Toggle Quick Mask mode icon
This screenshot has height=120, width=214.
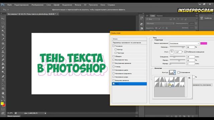click(x=3, y=109)
